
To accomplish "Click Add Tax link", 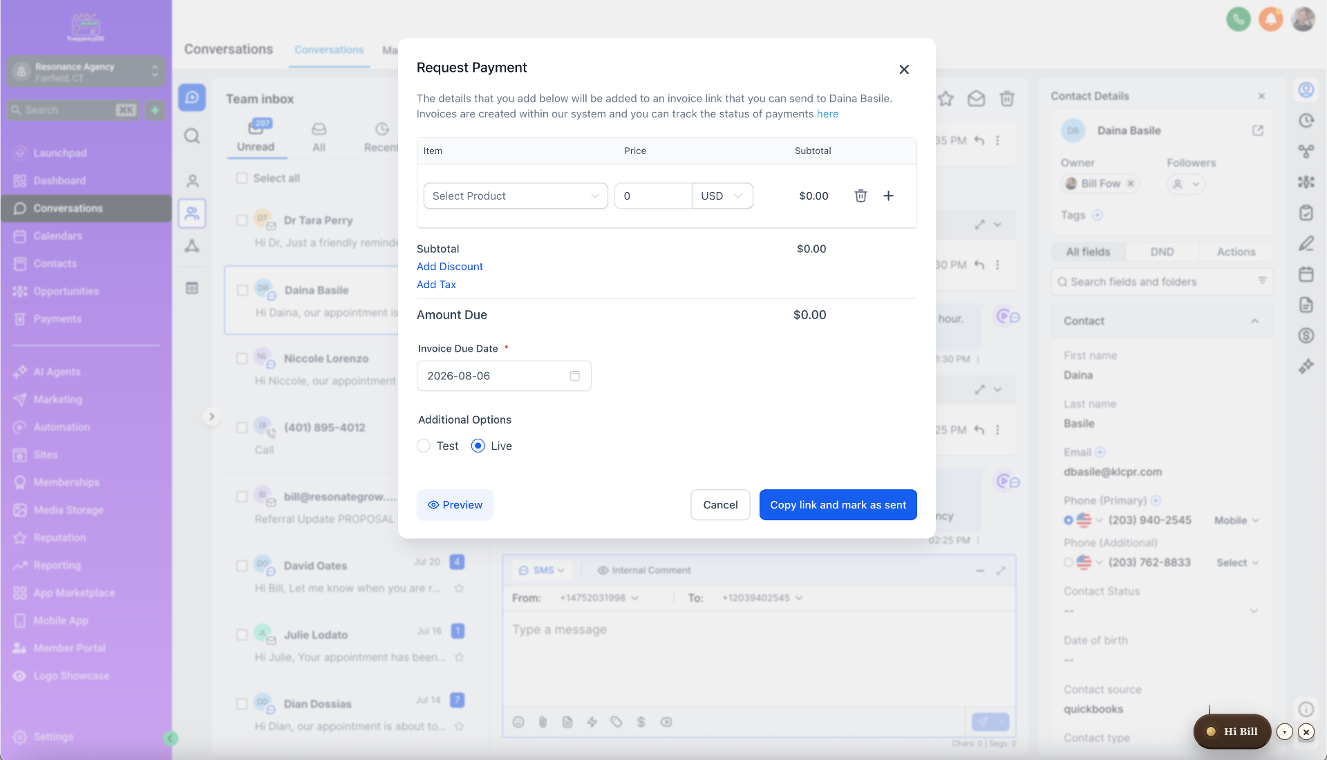I will click(x=436, y=285).
